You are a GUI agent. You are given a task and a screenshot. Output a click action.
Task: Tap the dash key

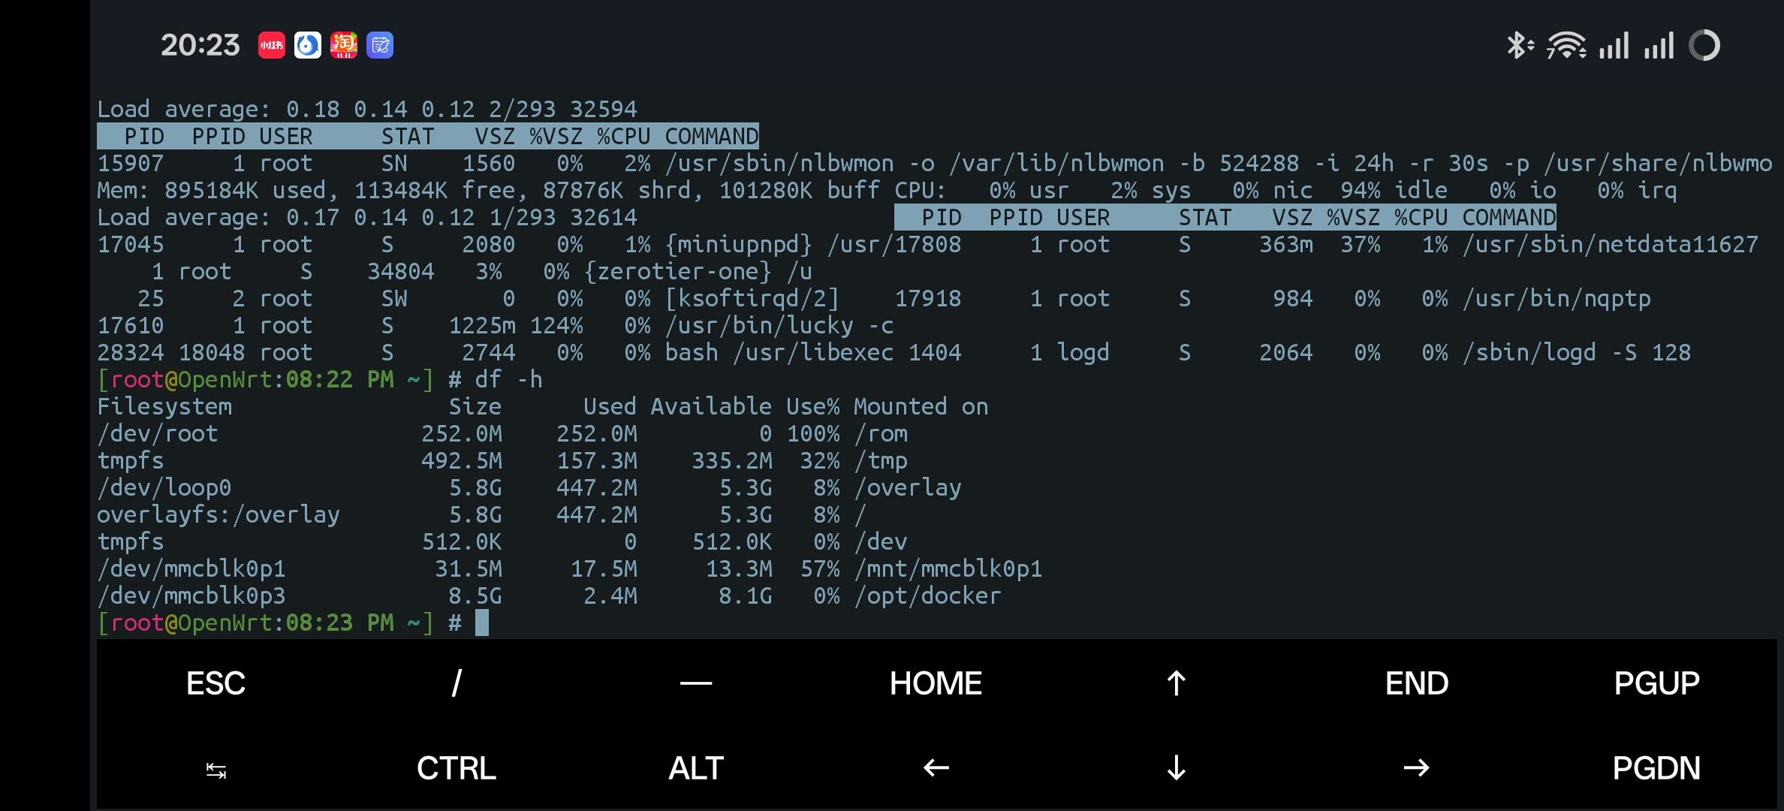tap(696, 683)
